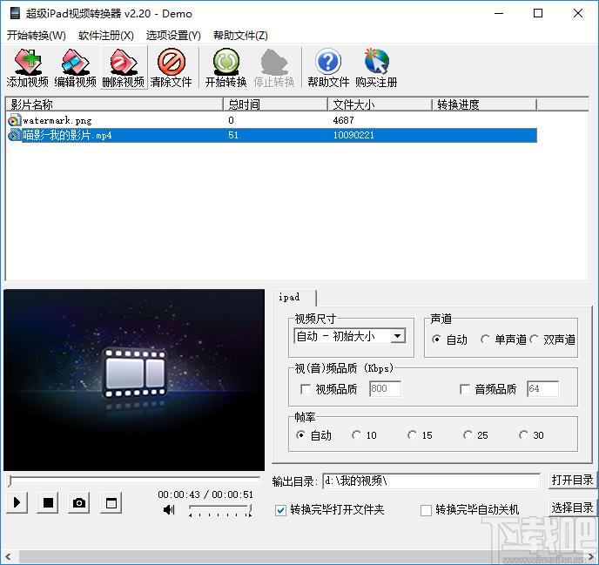The image size is (599, 565).
Task: Click the Buy/Register (购买注册) globe icon
Action: (x=376, y=68)
